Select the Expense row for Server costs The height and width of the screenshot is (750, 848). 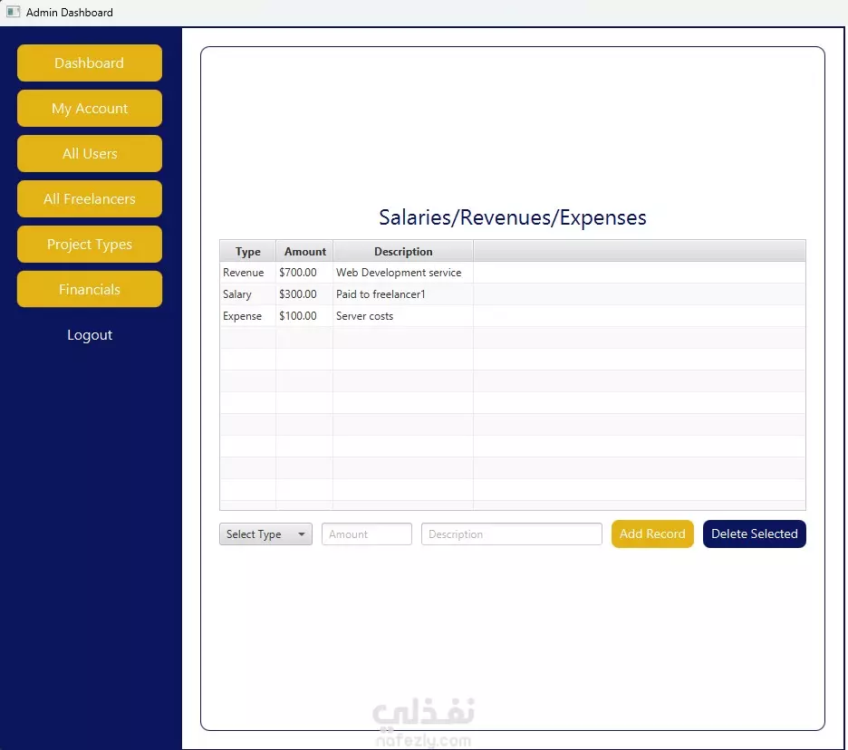click(512, 316)
